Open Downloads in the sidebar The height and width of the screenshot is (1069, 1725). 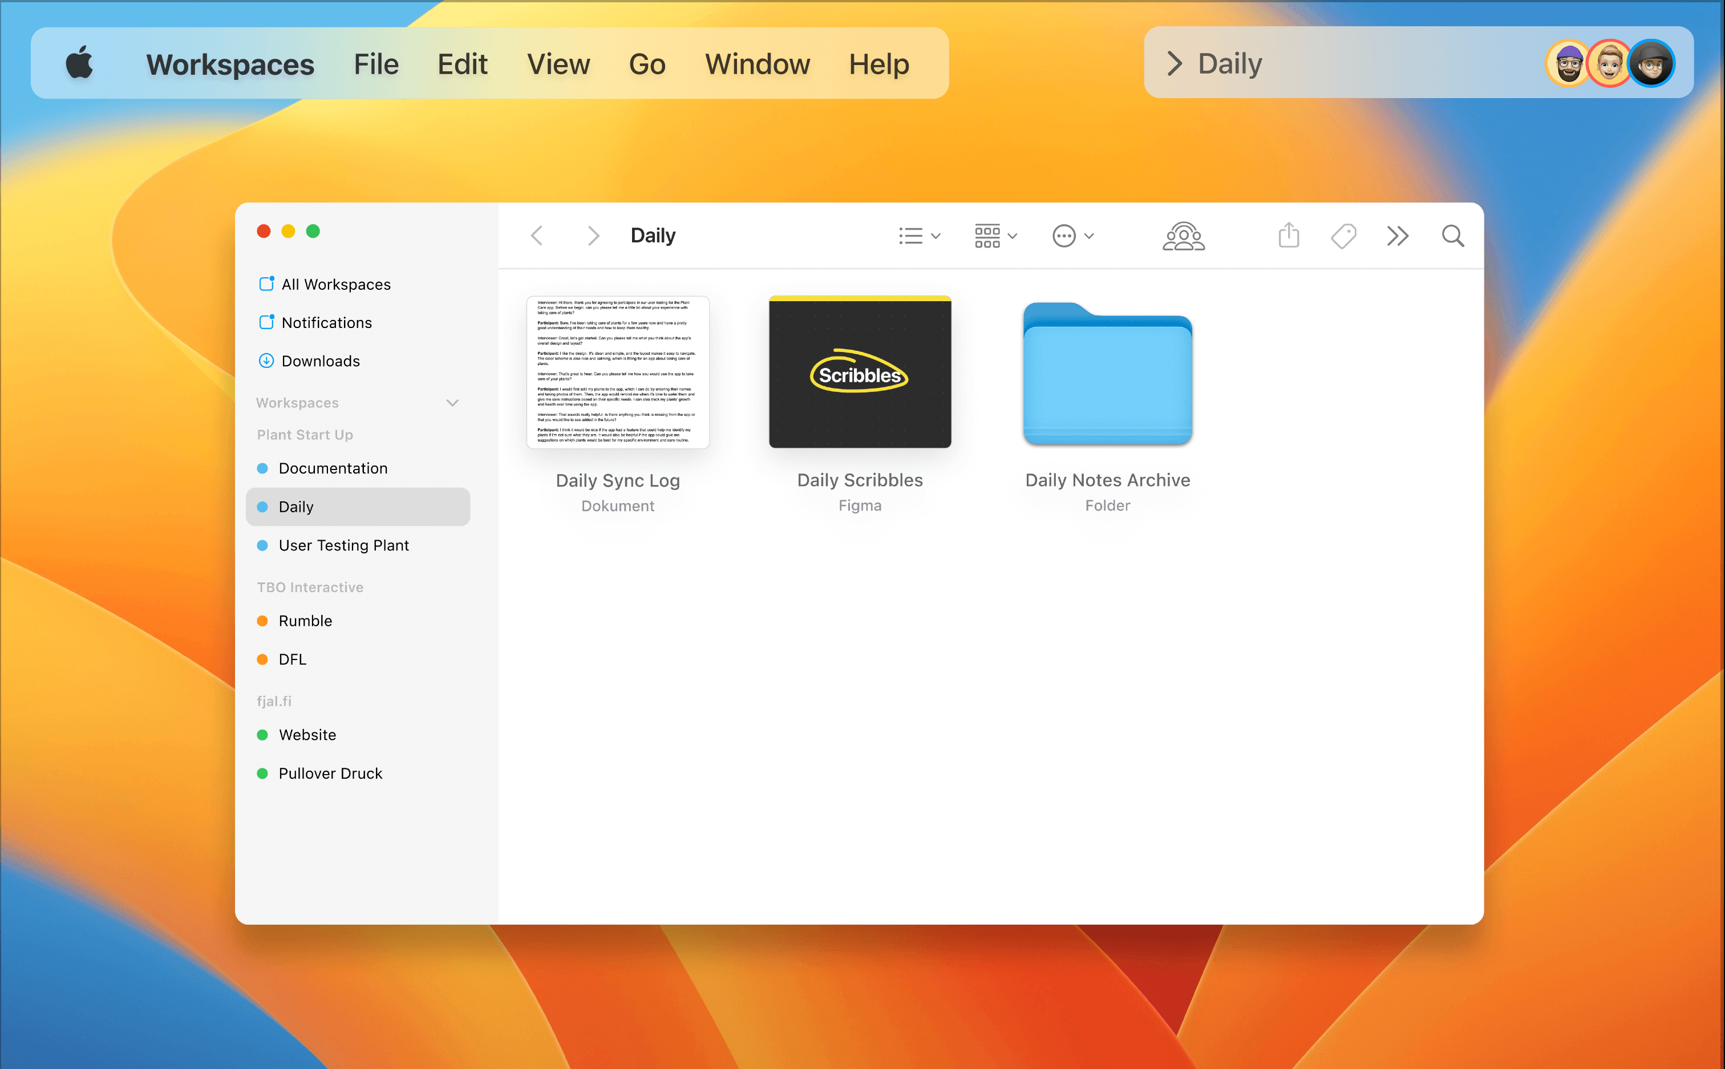tap(320, 361)
